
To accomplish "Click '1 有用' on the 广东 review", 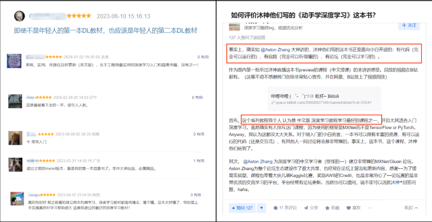I will pos(198,161).
